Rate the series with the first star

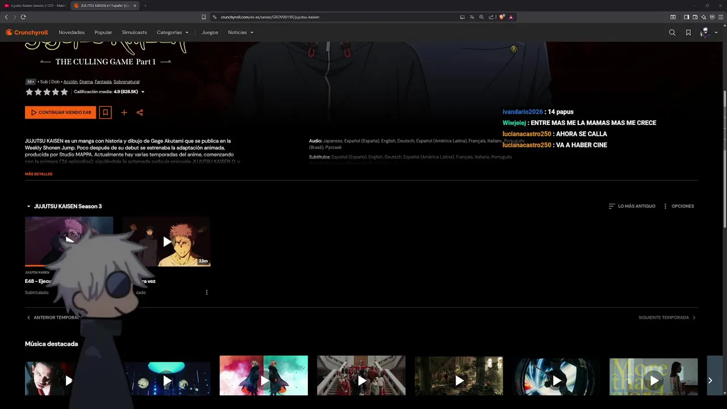tap(29, 92)
